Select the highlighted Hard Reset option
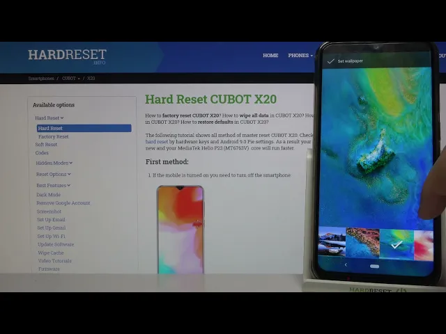 pos(84,128)
